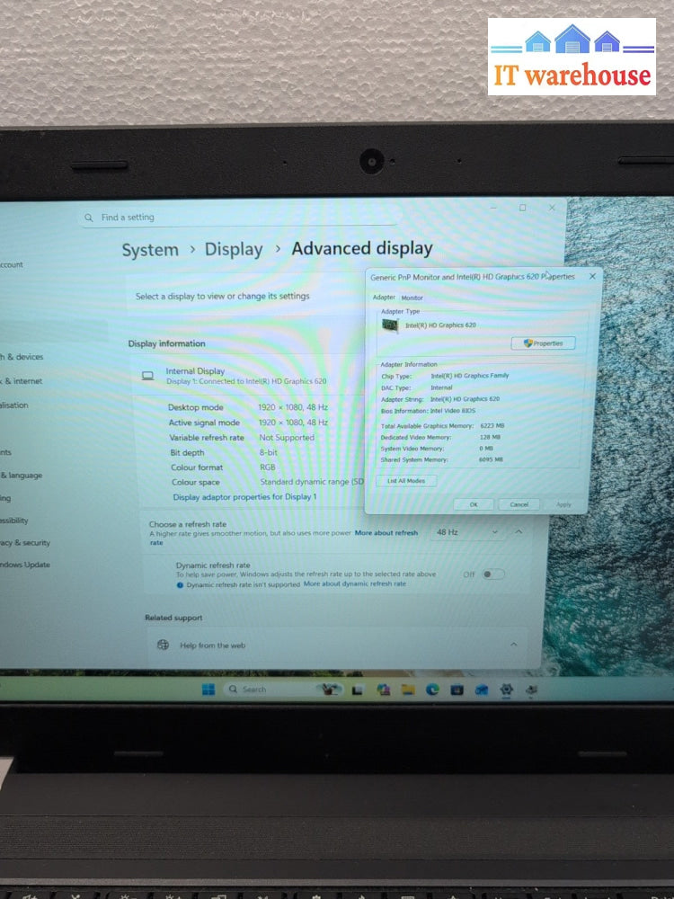Minimize the Settings window

pos(493,208)
